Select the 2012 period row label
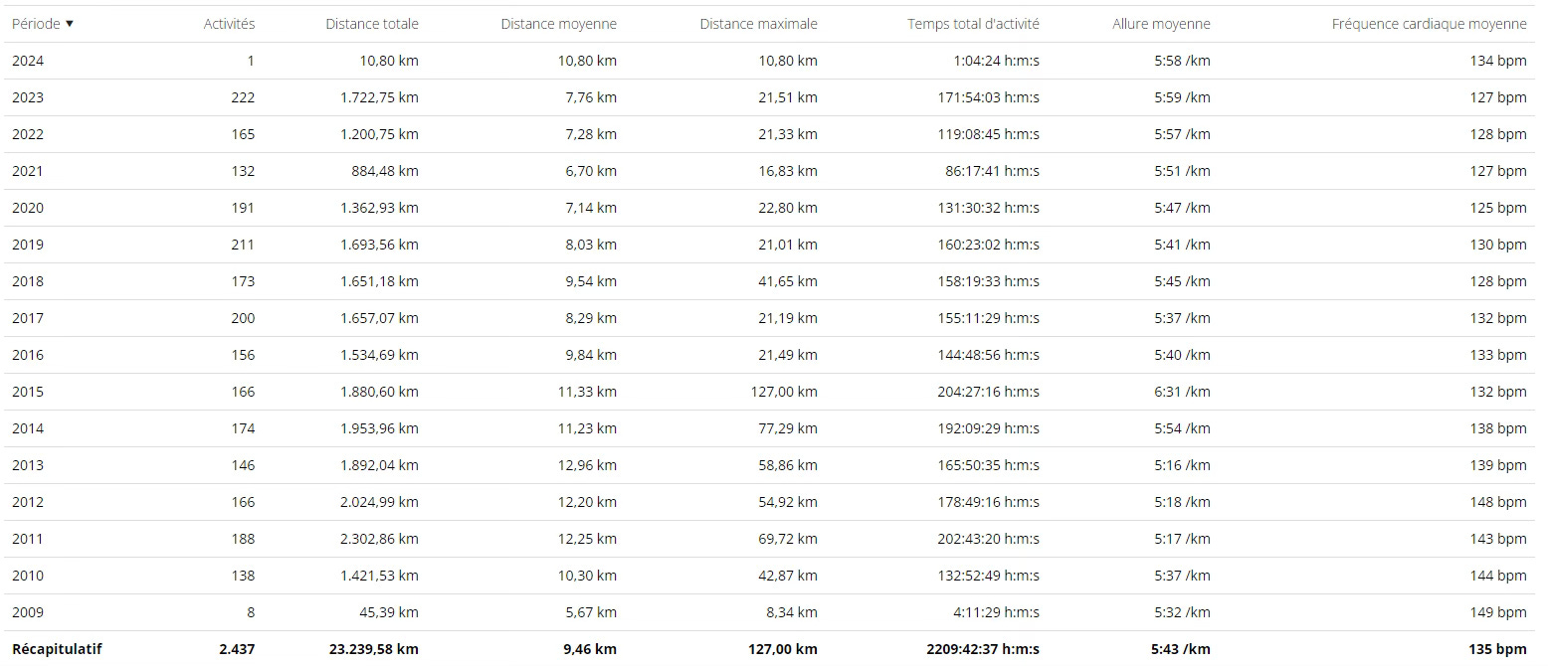1548x666 pixels. [28, 502]
